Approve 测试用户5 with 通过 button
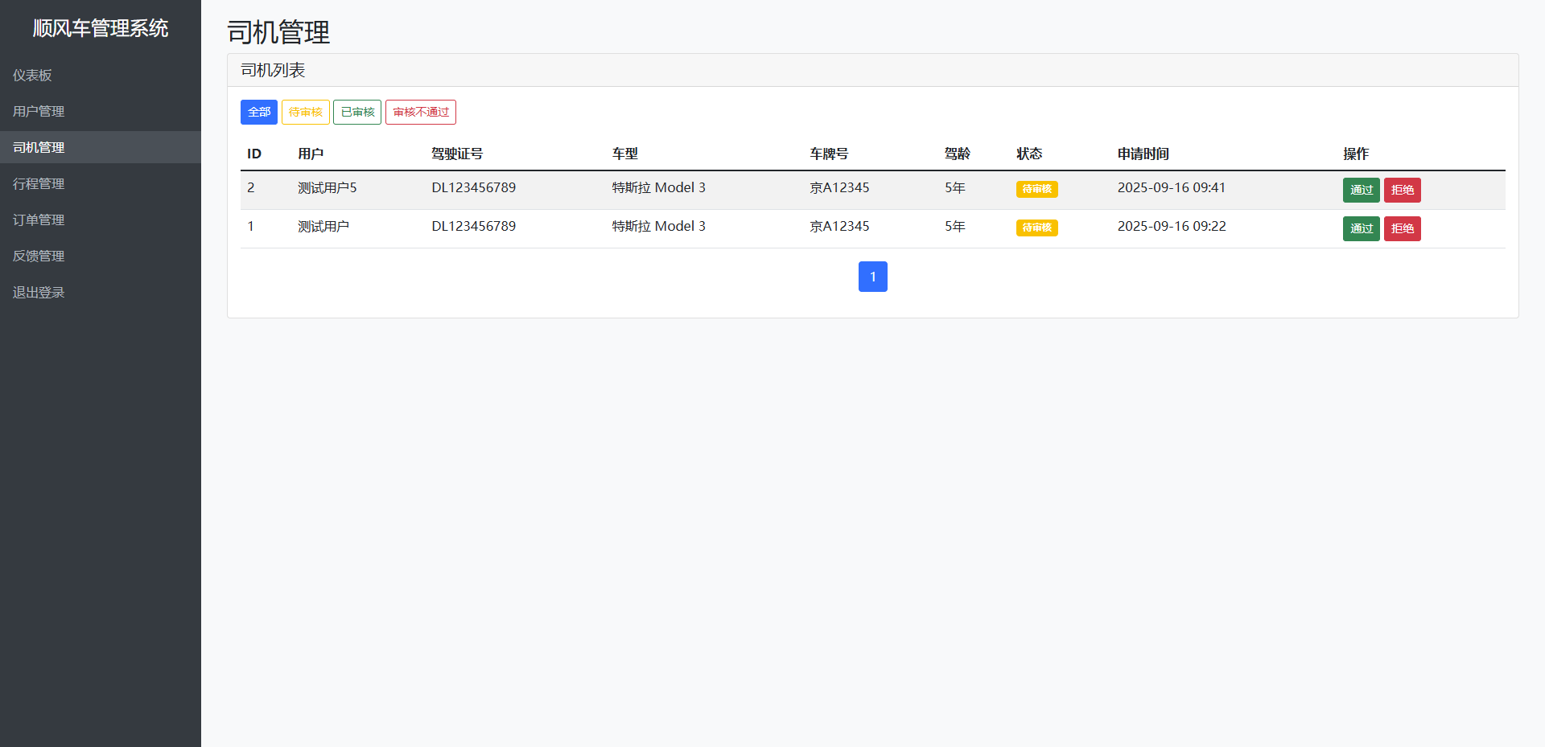The width and height of the screenshot is (1545, 747). (1361, 190)
